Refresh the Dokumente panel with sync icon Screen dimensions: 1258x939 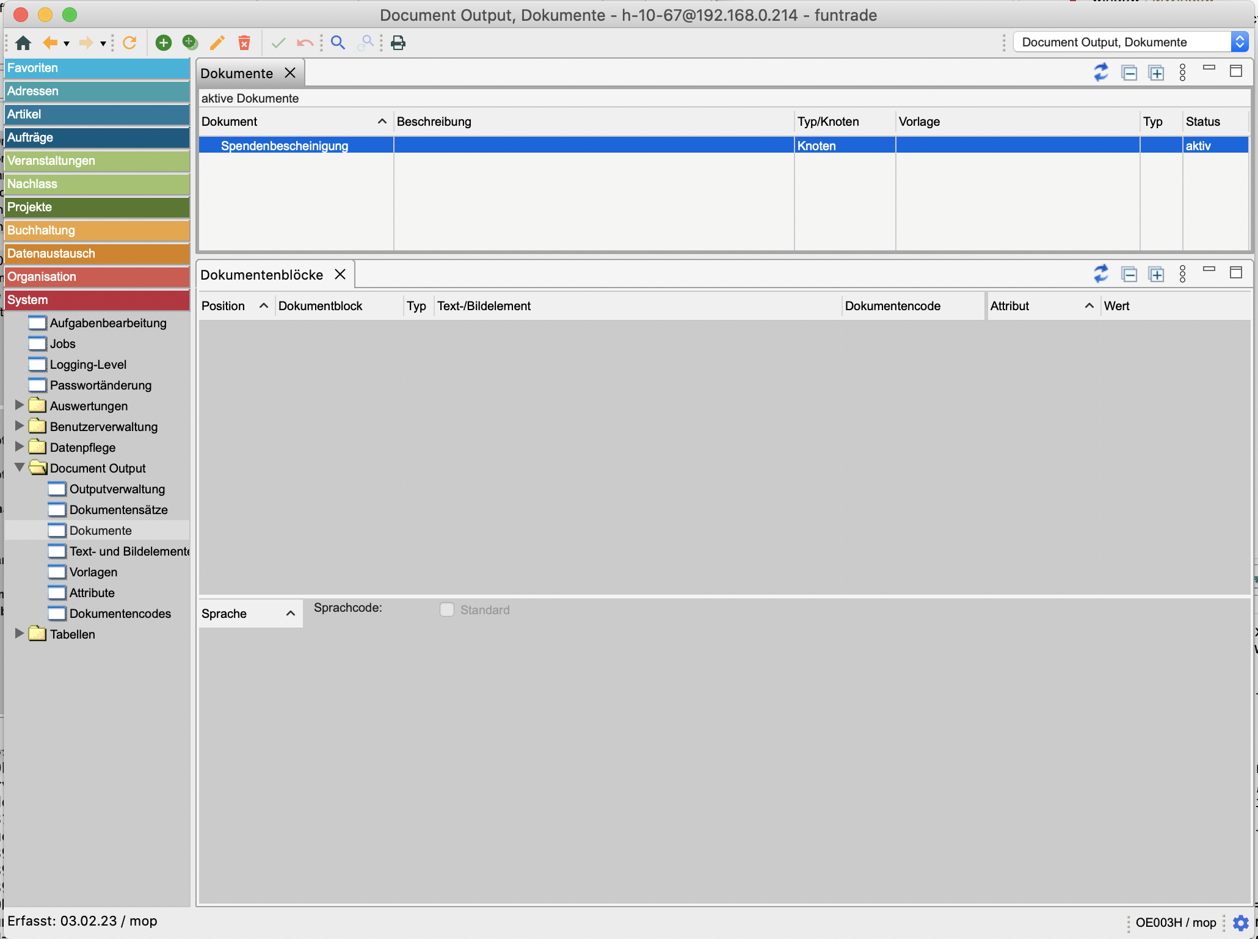pyautogui.click(x=1100, y=73)
